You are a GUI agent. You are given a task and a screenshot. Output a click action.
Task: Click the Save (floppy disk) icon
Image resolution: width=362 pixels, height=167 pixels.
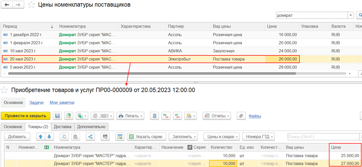coord(57,116)
